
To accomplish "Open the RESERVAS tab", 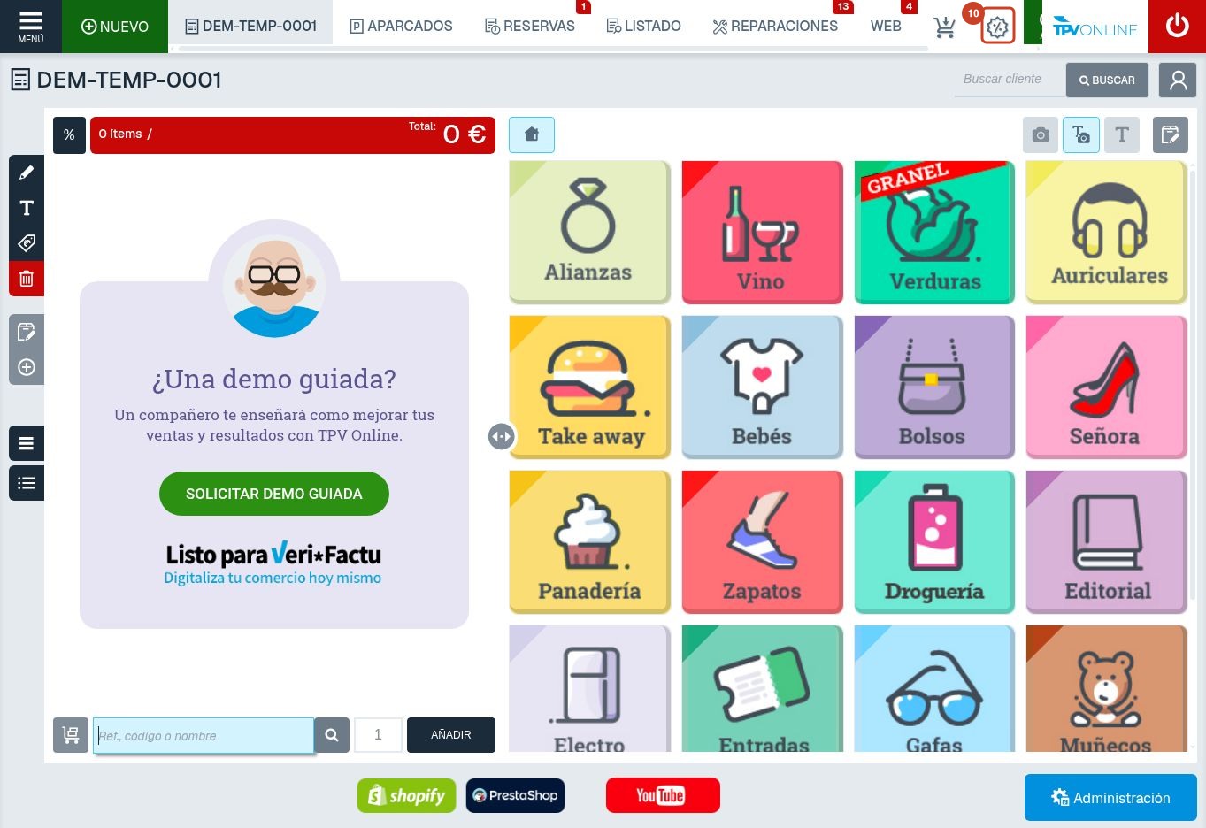I will pyautogui.click(x=530, y=27).
